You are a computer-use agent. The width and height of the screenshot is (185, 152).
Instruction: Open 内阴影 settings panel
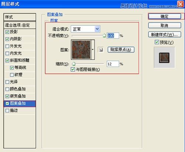pos(16,39)
